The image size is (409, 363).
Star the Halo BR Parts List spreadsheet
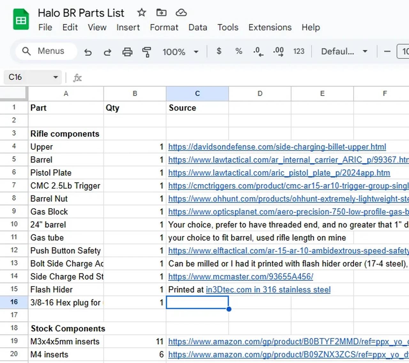[x=142, y=13]
